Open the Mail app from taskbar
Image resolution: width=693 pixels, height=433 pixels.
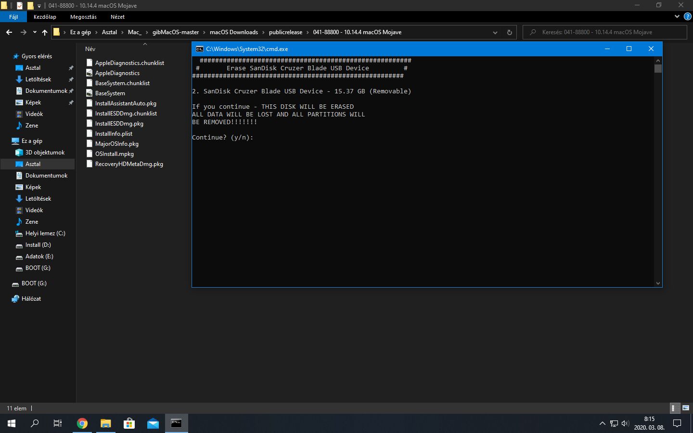[153, 423]
